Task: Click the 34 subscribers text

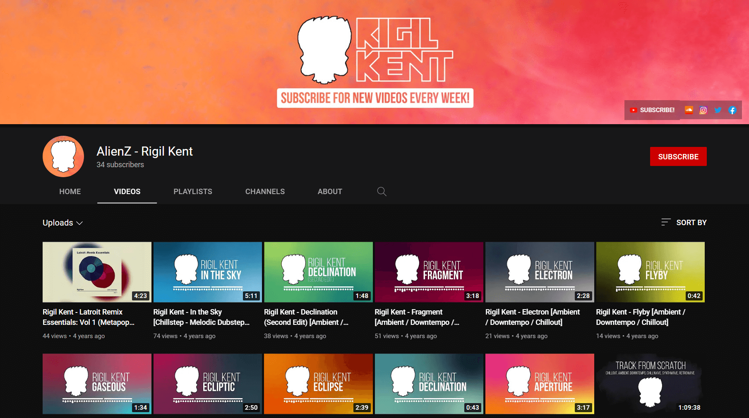Action: point(120,165)
